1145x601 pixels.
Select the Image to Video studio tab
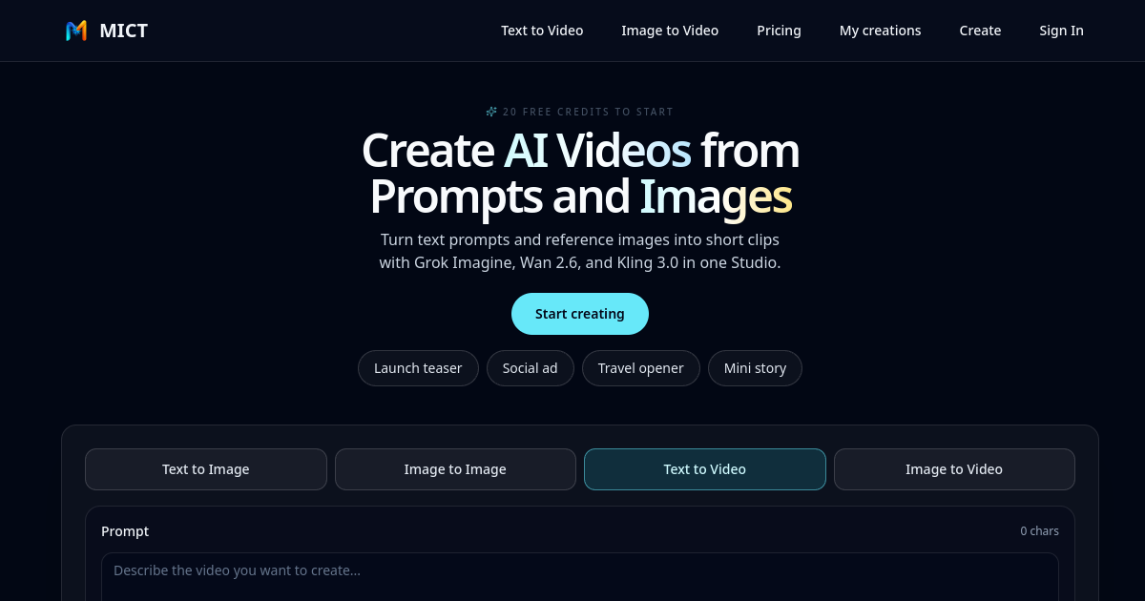click(954, 469)
